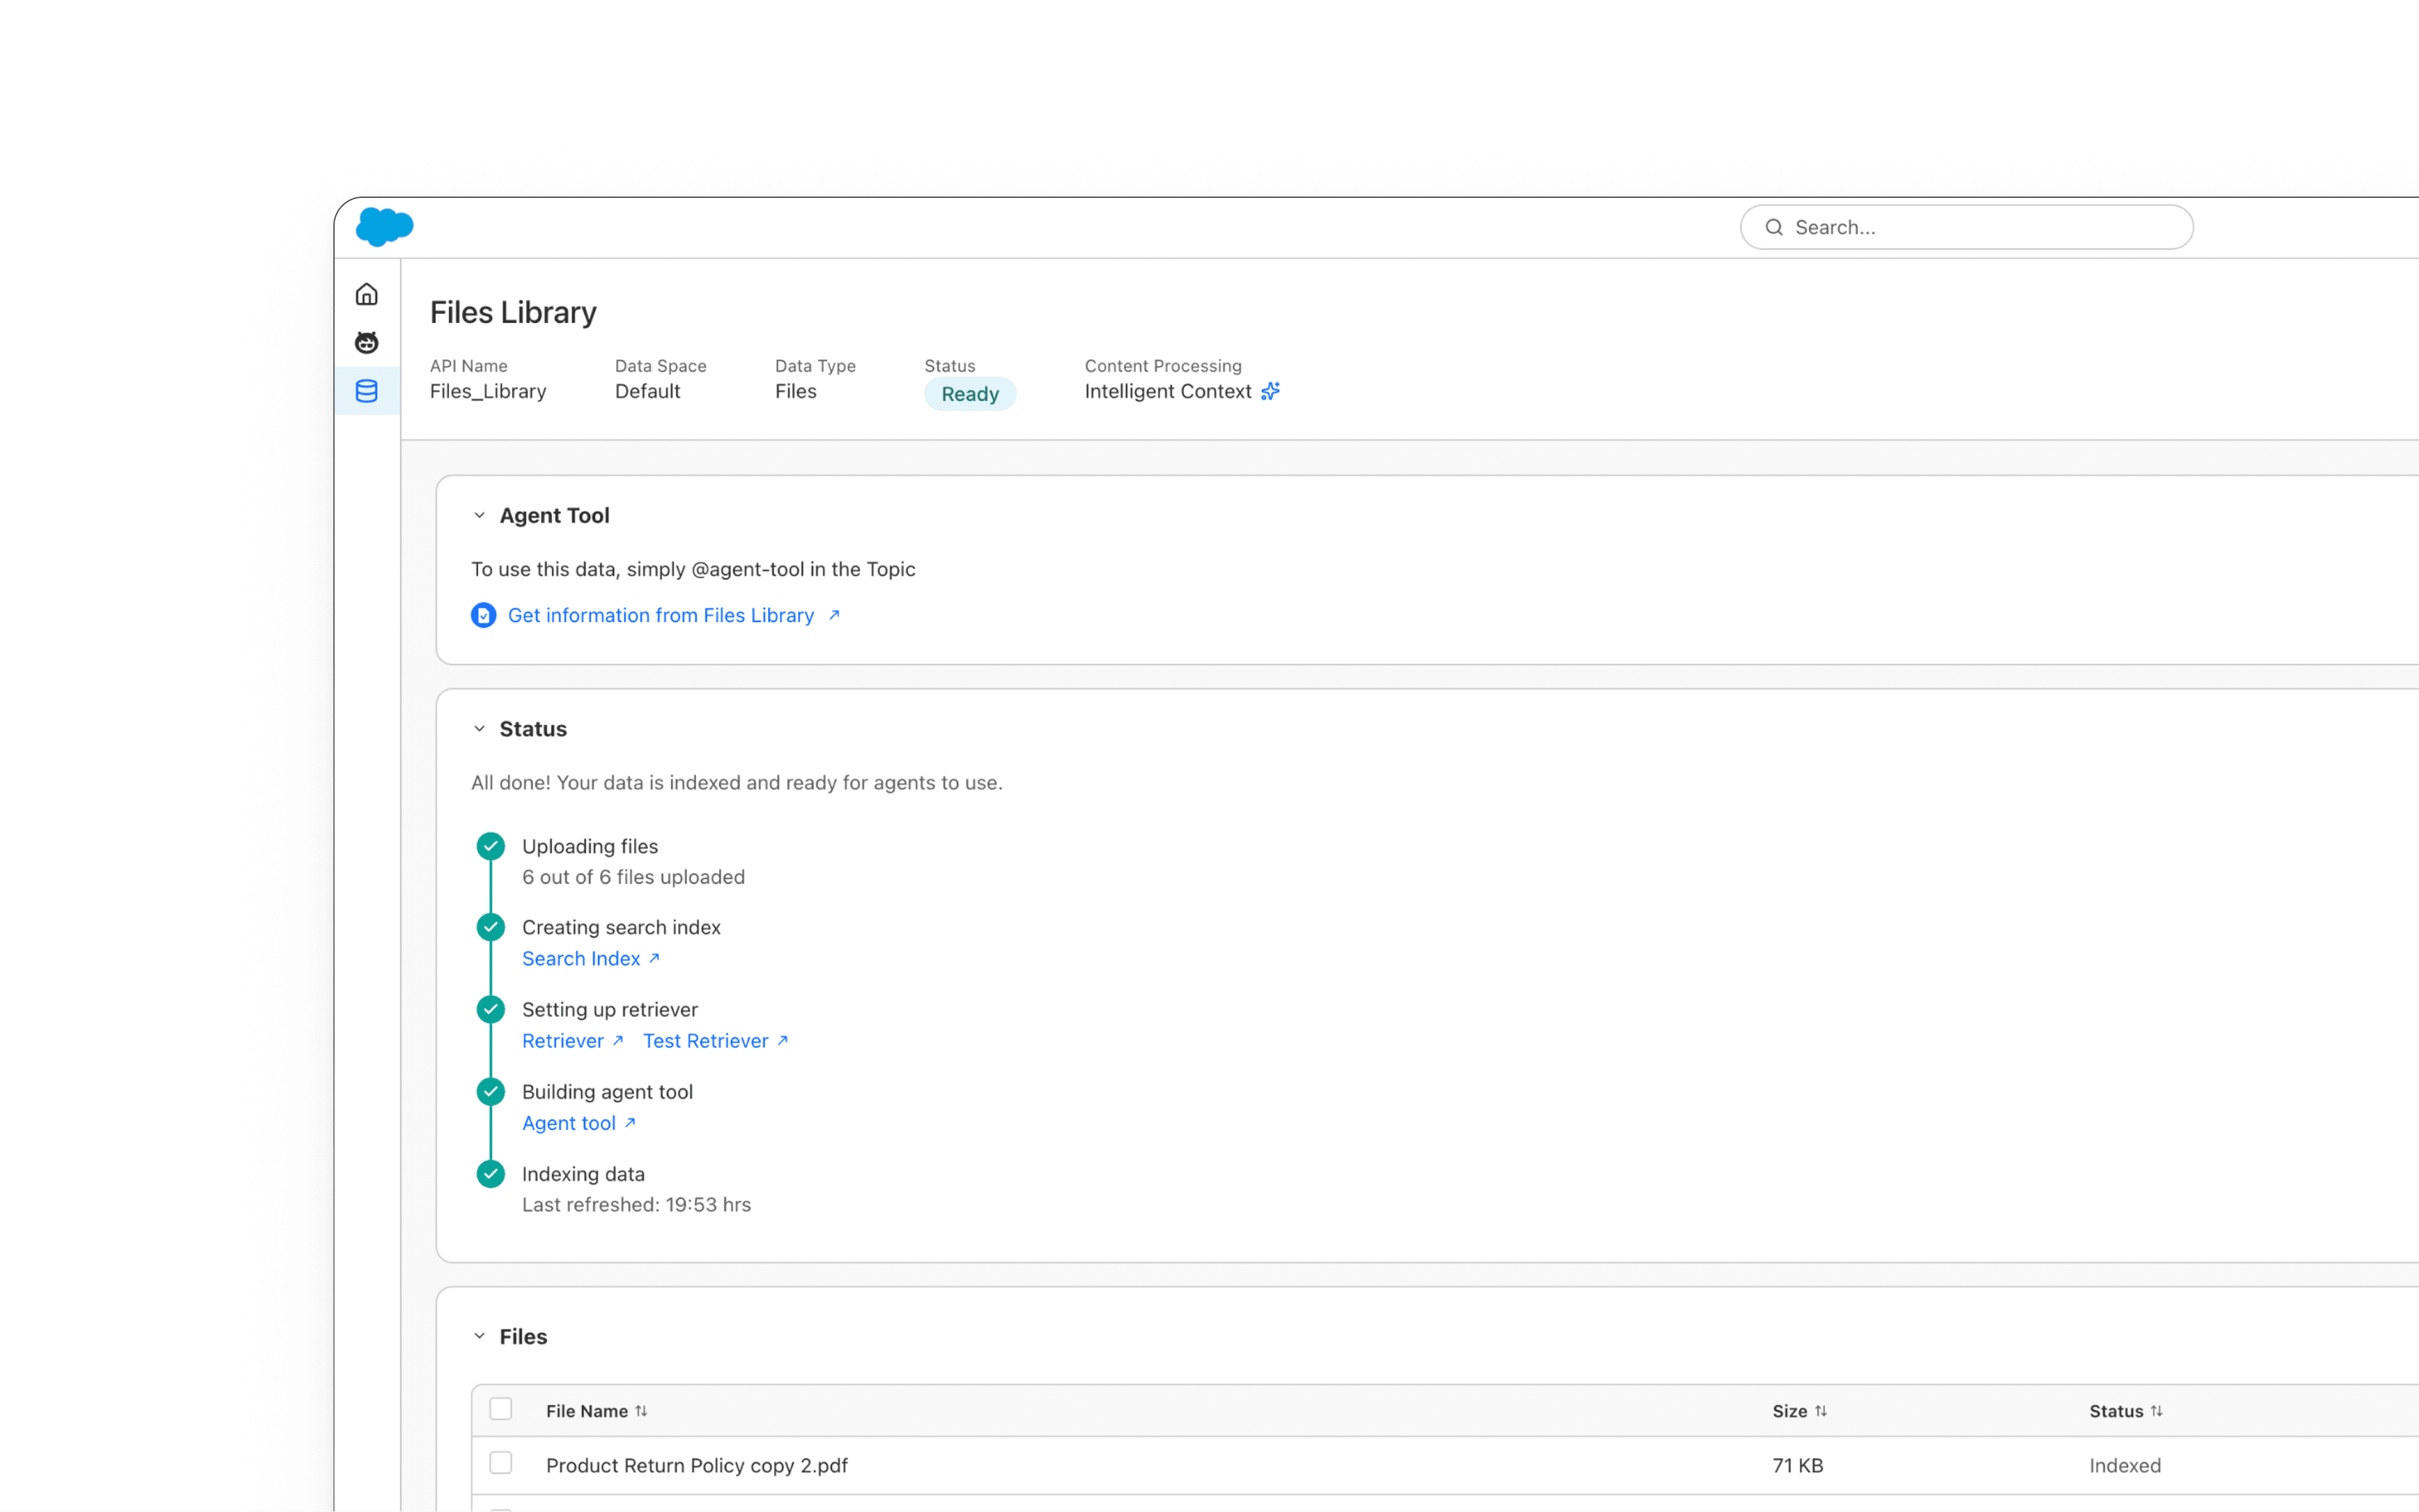Click the Indexing data green checkmark
Viewport: 2419px width, 1512px height.
[x=490, y=1174]
